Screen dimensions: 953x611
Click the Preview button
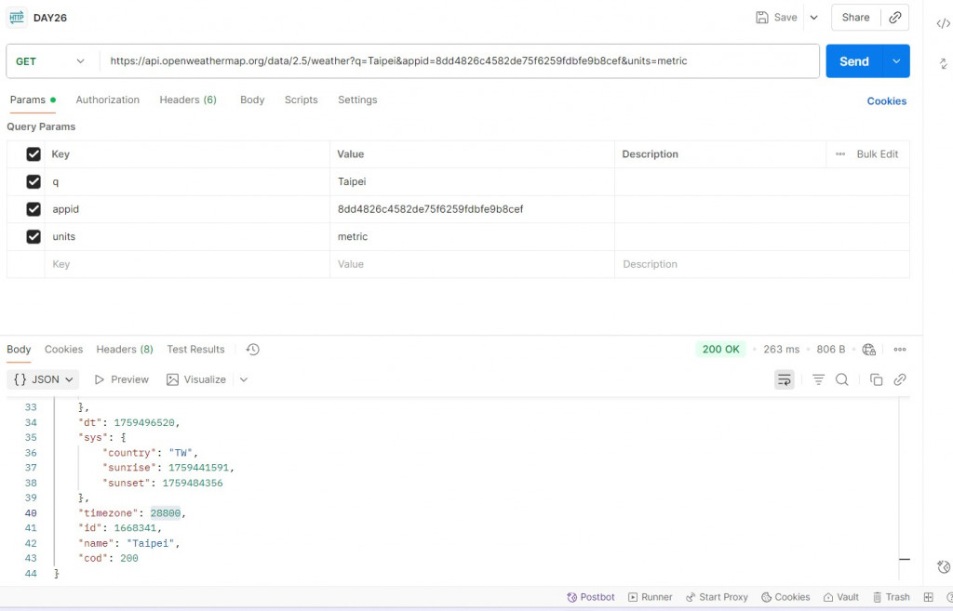122,379
